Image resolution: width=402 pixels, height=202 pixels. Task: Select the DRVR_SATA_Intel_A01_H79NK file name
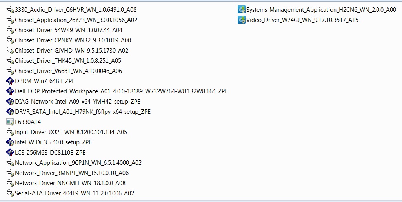click(83, 112)
